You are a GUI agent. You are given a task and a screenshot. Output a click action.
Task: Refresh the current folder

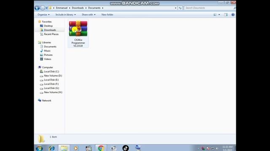click(180, 8)
